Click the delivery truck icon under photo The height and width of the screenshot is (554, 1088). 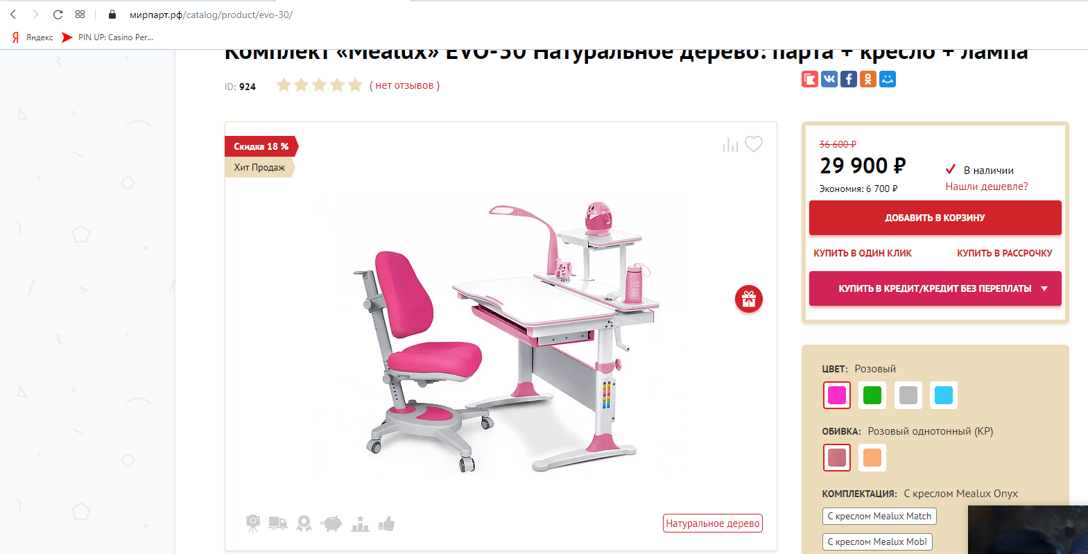pos(277,523)
